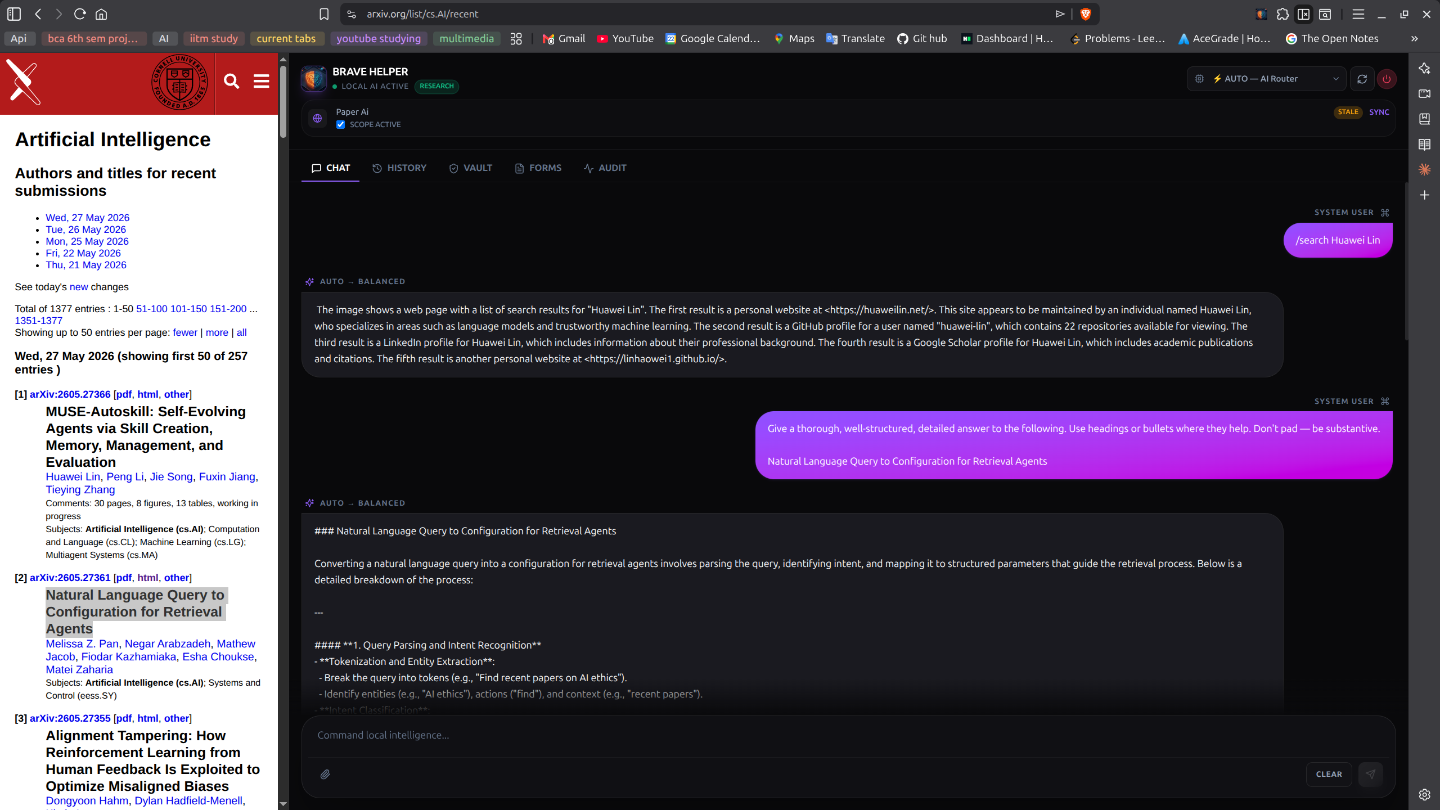This screenshot has width=1440, height=810.
Task: Open the arXiv:2605.27366 link
Action: coord(70,394)
